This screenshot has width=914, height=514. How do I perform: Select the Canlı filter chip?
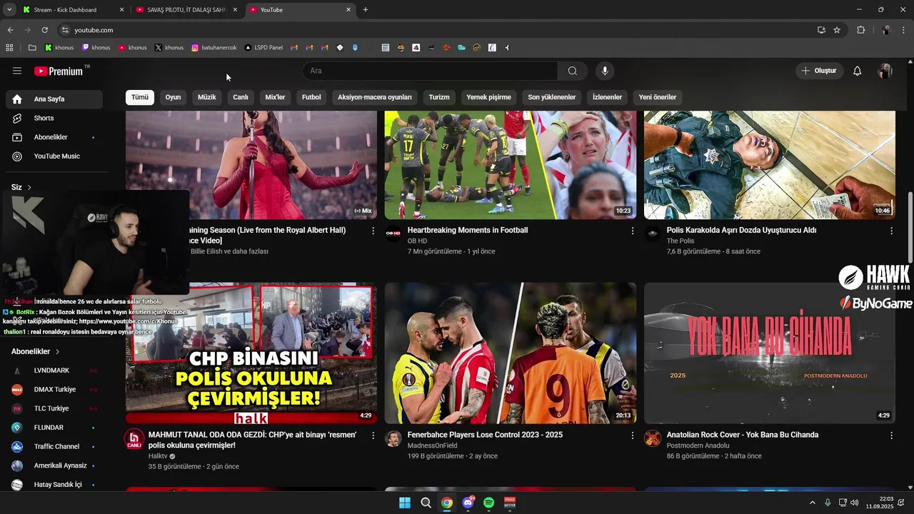[241, 97]
